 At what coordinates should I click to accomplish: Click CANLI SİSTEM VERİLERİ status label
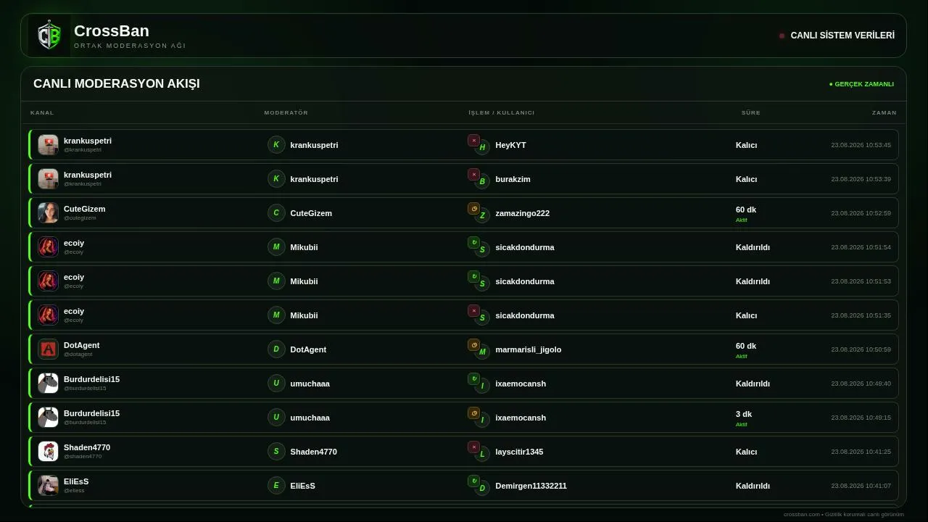click(x=842, y=36)
